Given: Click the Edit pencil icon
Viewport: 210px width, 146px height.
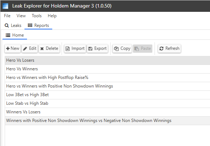Looking at the screenshot, I should tap(25, 49).
